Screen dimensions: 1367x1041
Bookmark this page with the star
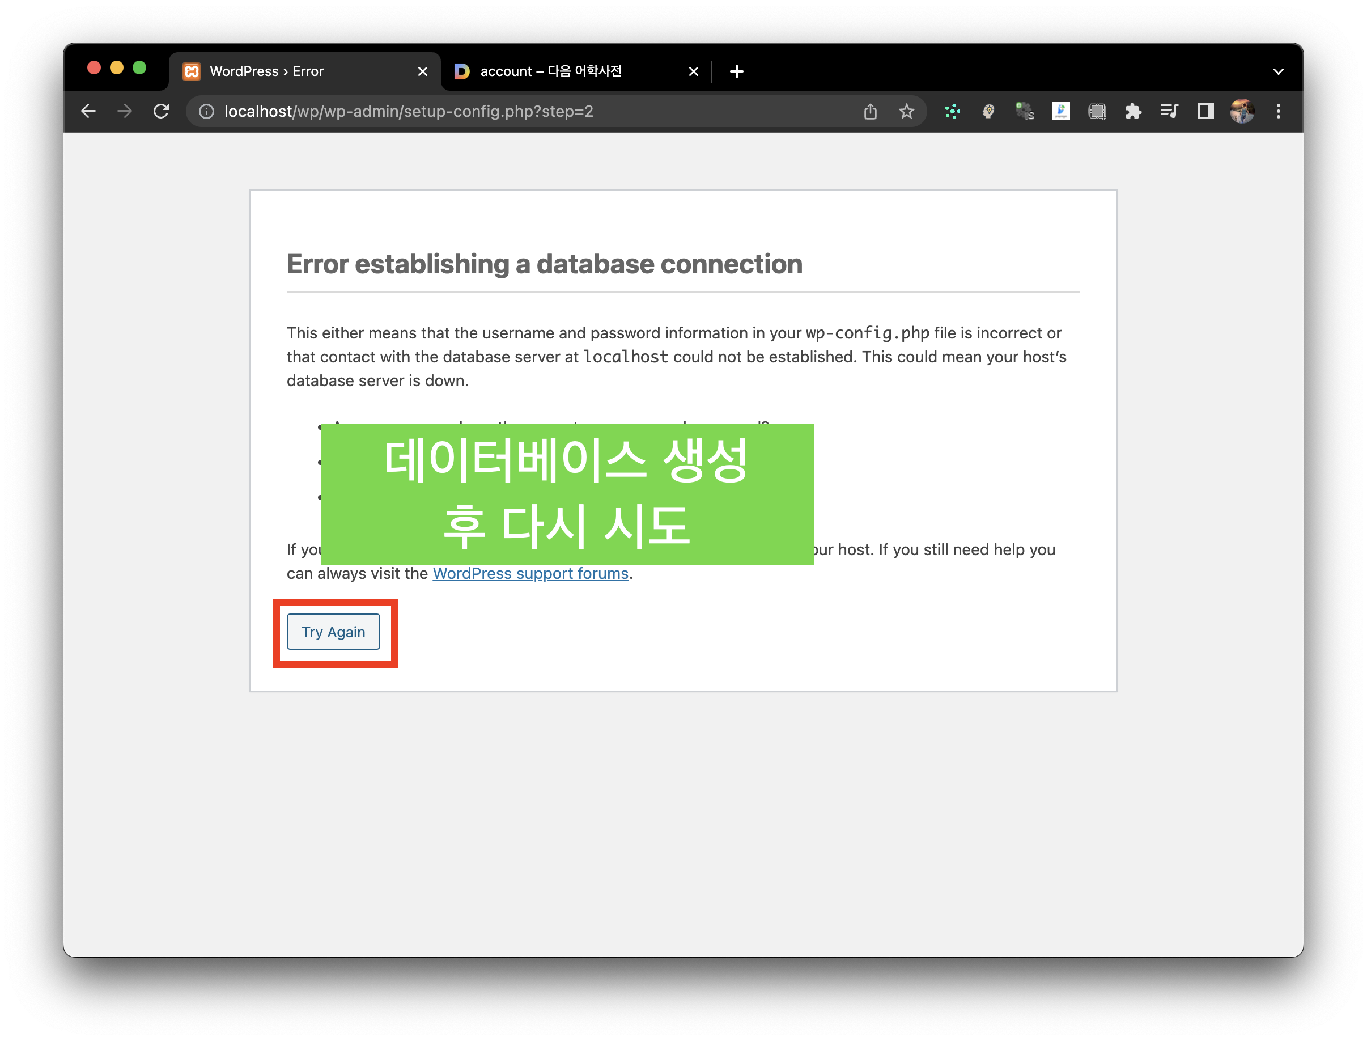906,112
